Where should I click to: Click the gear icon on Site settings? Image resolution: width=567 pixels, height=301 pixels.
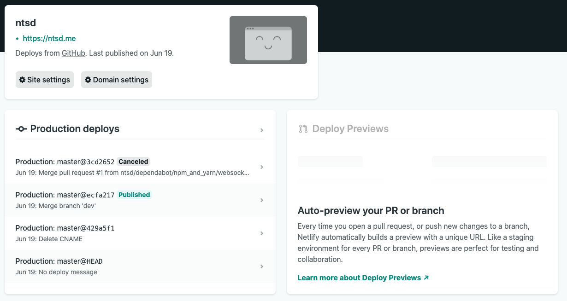(22, 80)
